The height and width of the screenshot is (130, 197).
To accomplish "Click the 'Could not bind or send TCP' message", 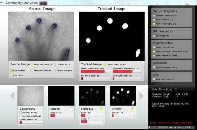I will 171,105.
